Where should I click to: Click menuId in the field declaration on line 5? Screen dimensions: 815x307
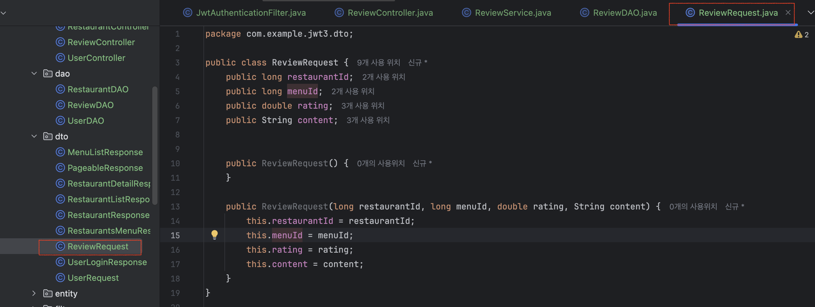pos(303,91)
